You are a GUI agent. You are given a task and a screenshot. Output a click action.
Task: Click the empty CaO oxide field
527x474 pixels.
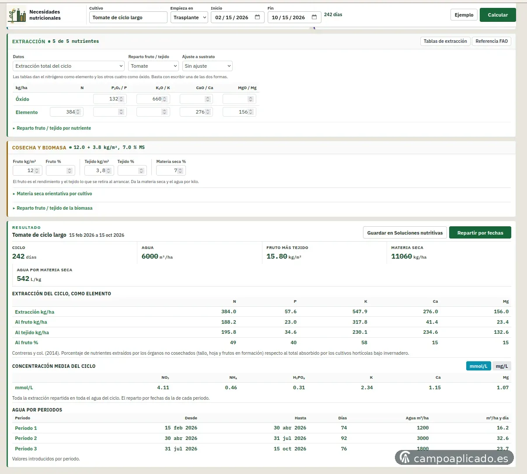(196, 99)
